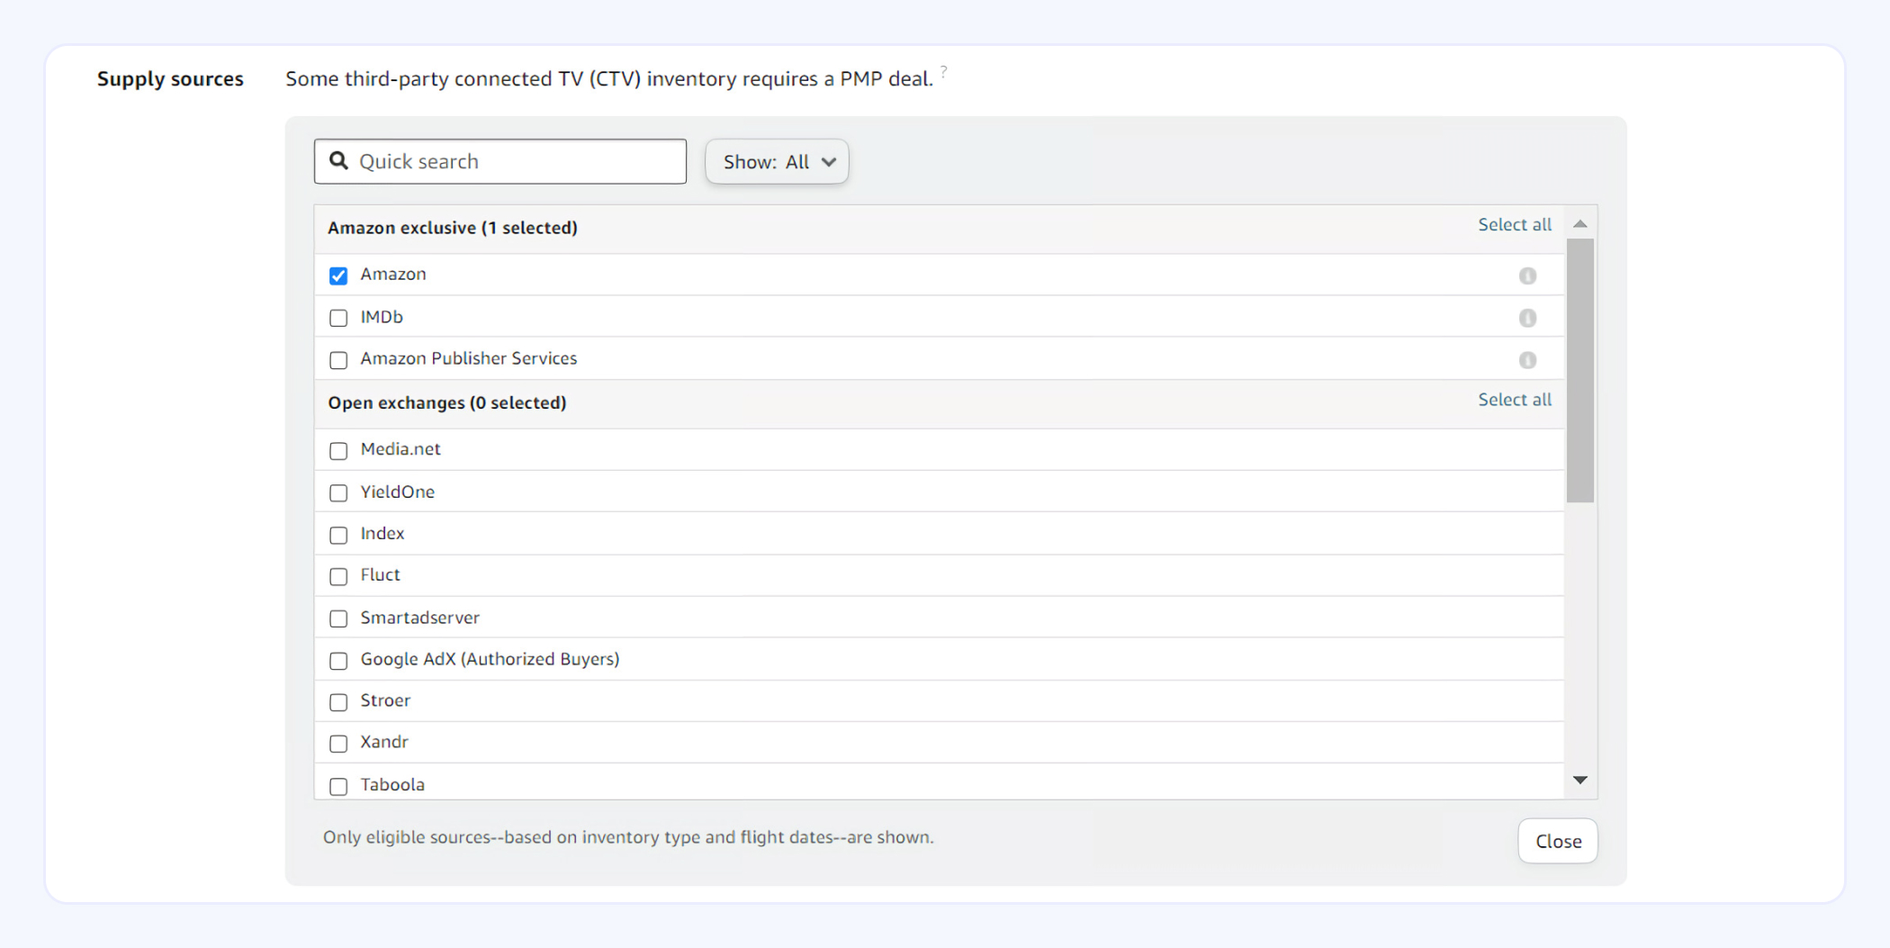1890x948 pixels.
Task: Check the IMDb checkbox
Action: tap(338, 318)
